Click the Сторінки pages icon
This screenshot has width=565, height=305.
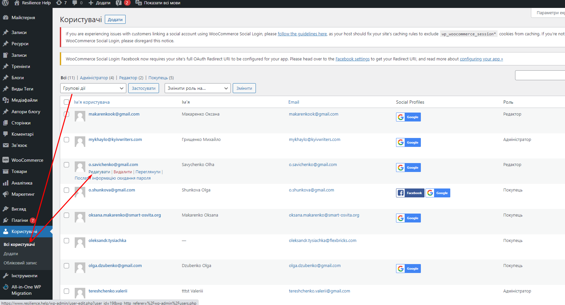6,123
